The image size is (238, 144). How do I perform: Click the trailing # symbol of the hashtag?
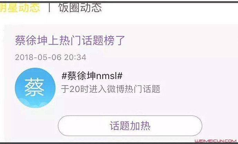[120, 76]
